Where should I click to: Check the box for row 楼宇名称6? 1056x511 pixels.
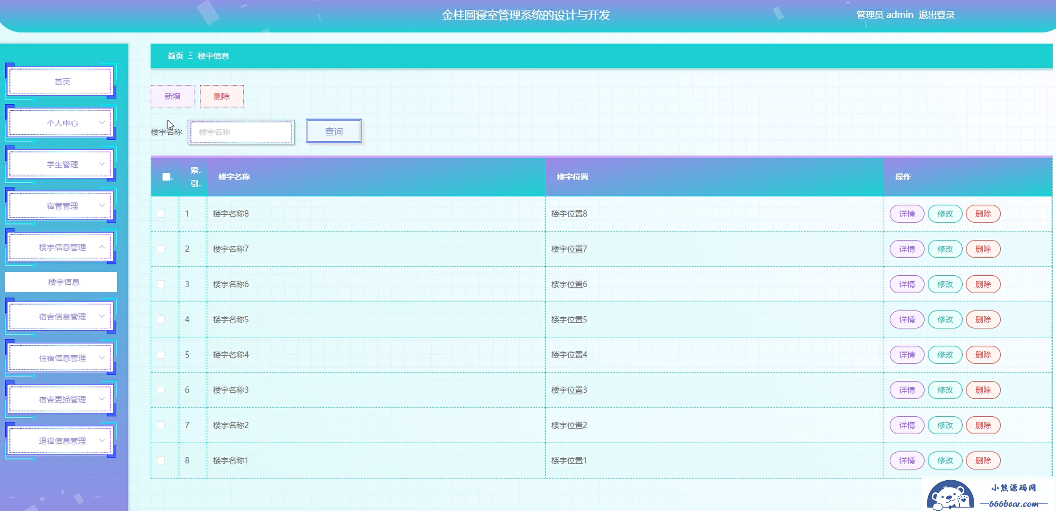161,284
